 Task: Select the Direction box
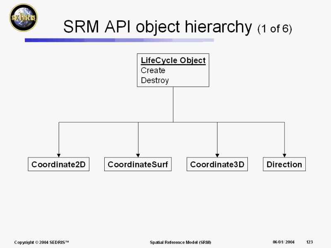[284, 165]
